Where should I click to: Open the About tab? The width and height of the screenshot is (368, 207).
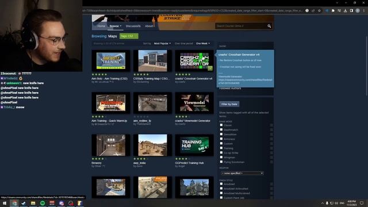pyautogui.click(x=149, y=26)
